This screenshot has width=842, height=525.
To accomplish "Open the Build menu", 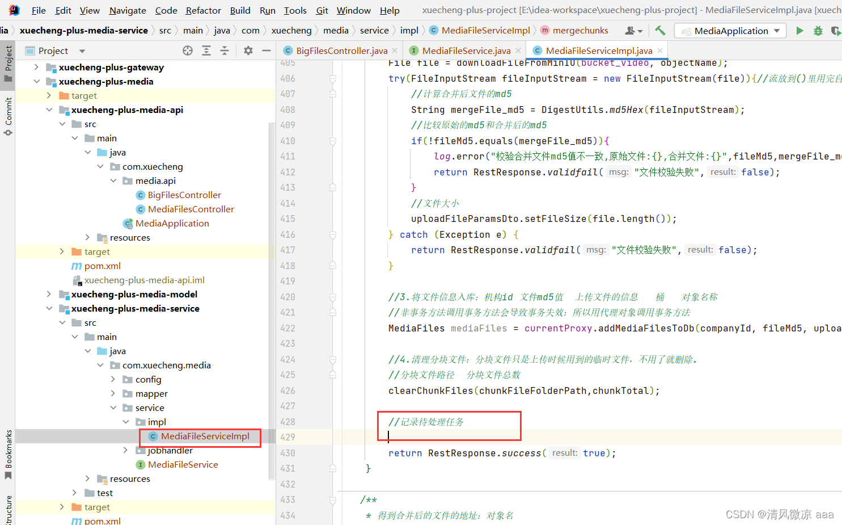I will tap(240, 10).
